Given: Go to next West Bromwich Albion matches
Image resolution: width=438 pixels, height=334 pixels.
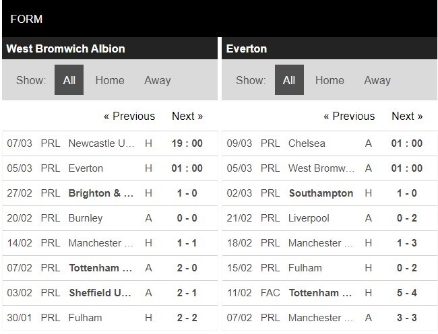Looking at the screenshot, I should tap(187, 116).
